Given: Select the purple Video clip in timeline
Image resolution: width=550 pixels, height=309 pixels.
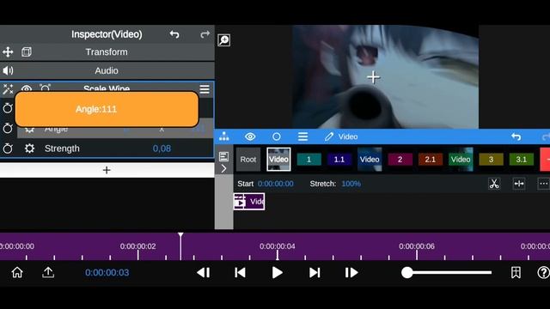Looking at the screenshot, I should 249,202.
